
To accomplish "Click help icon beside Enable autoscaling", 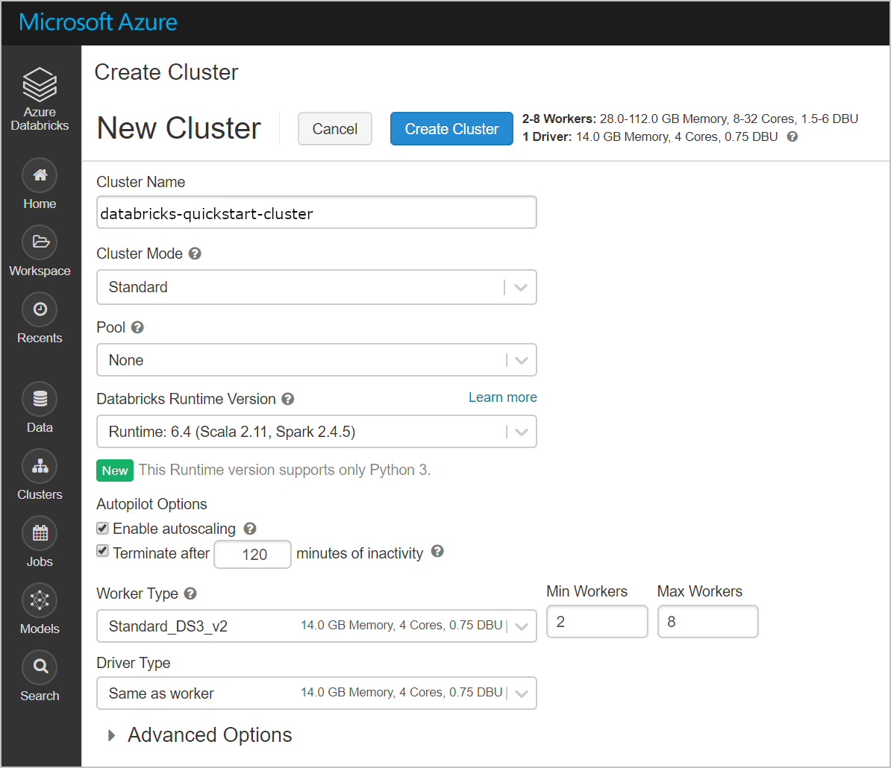I will click(250, 529).
